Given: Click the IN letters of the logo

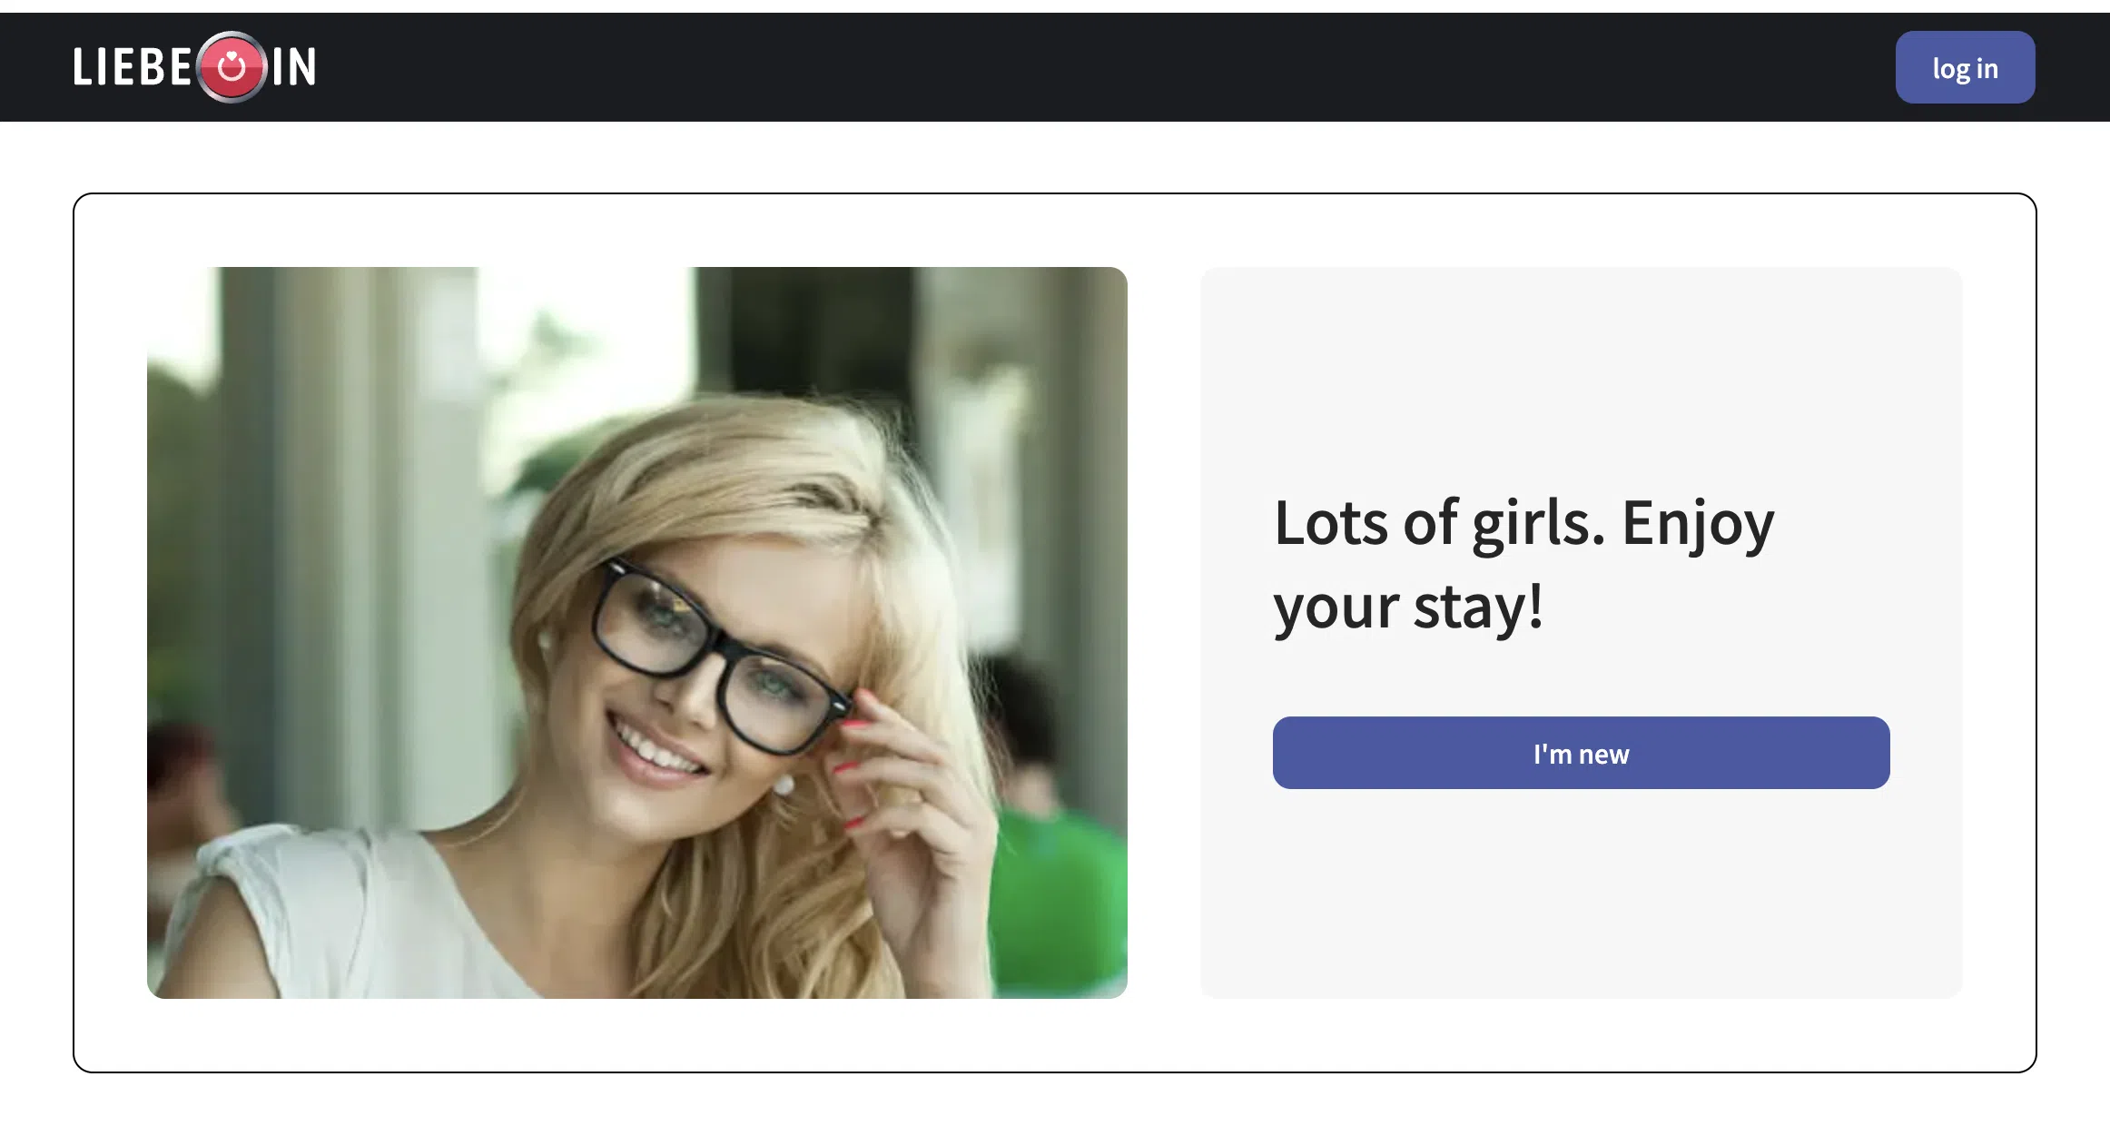Looking at the screenshot, I should pyautogui.click(x=294, y=67).
